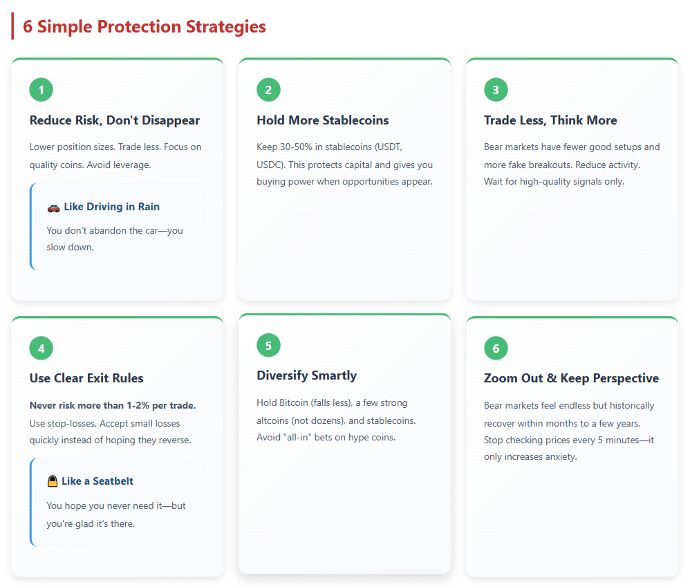The image size is (690, 587).
Task: Click the '6 Simple Protection Strategies' heading
Action: 144,27
